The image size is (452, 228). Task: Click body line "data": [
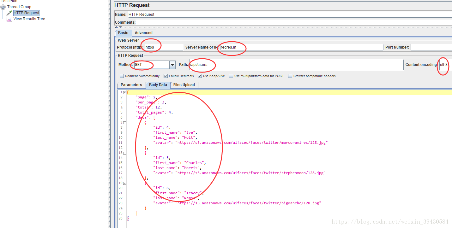(145, 118)
